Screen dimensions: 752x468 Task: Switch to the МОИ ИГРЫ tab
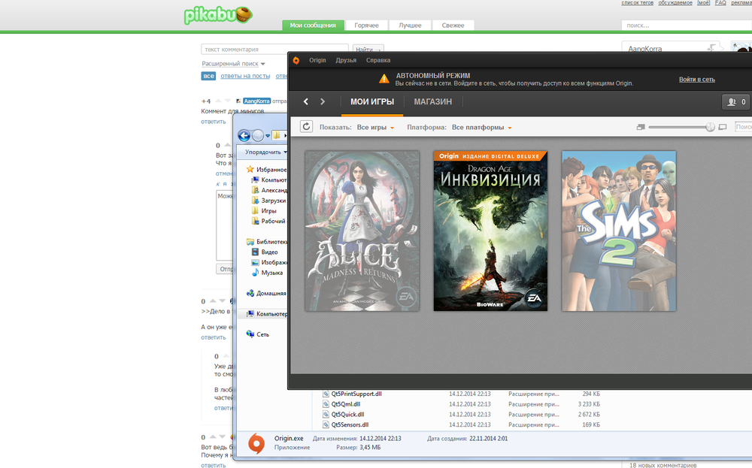pyautogui.click(x=372, y=102)
